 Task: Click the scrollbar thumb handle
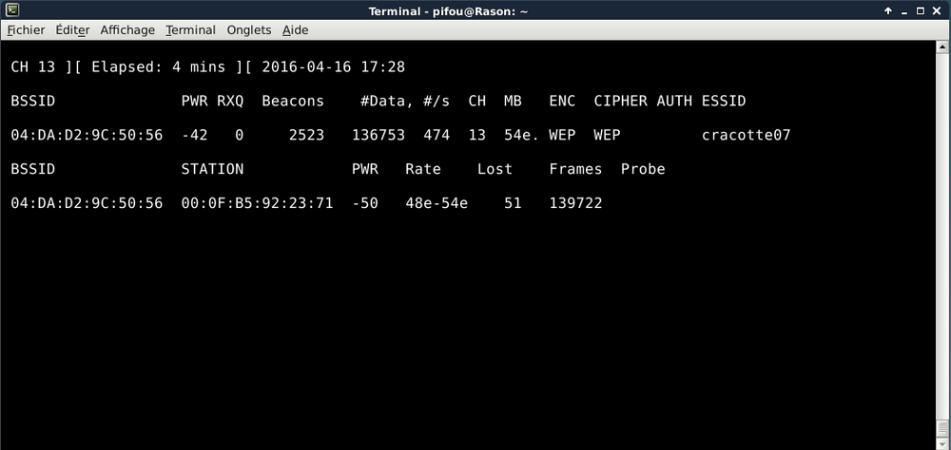pyautogui.click(x=942, y=428)
